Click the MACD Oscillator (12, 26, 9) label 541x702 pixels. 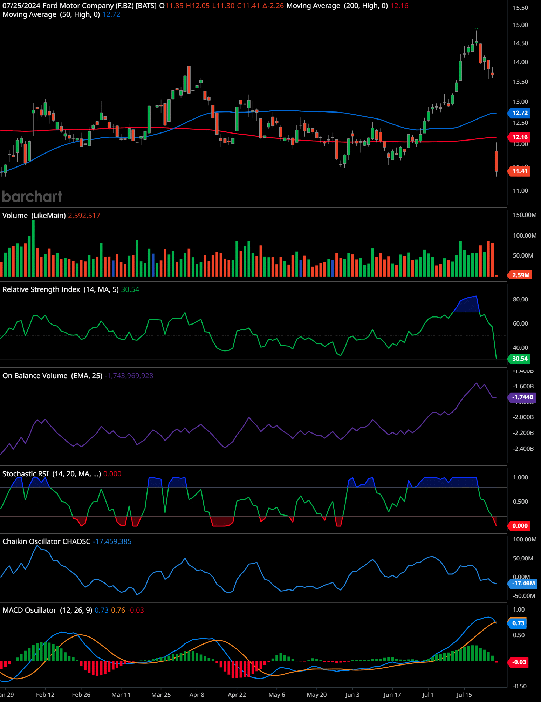[x=47, y=610]
